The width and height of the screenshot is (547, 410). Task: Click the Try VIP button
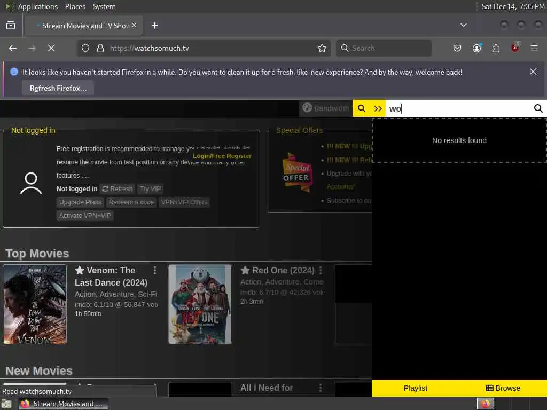pos(150,189)
